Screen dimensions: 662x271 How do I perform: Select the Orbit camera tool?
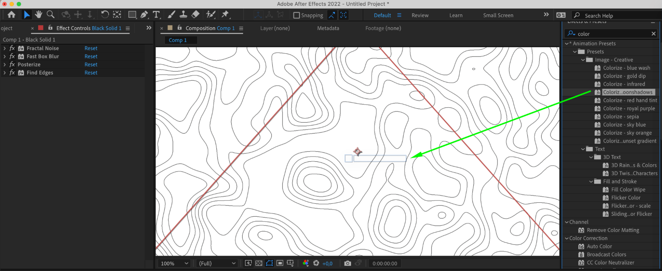[66, 15]
